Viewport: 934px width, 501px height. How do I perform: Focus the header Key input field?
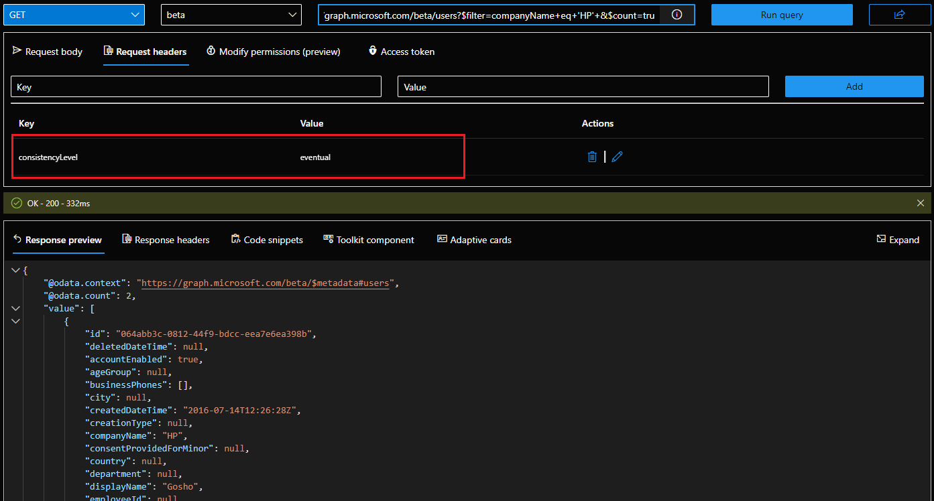tap(196, 86)
